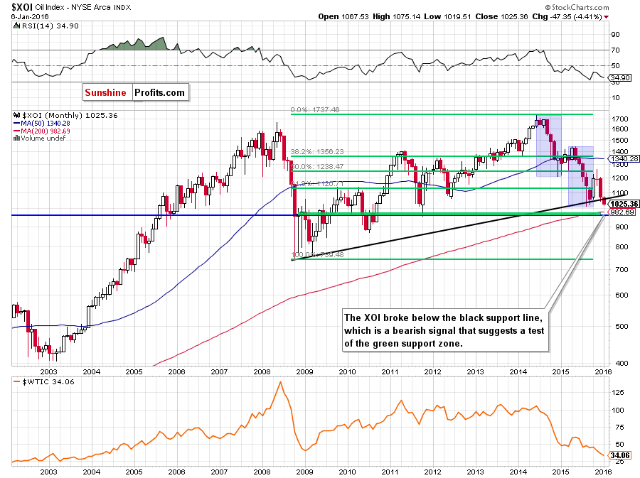Viewport: 640px width, 478px height.
Task: Click the $XOI ticker symbol in the header
Action: [x=21, y=7]
